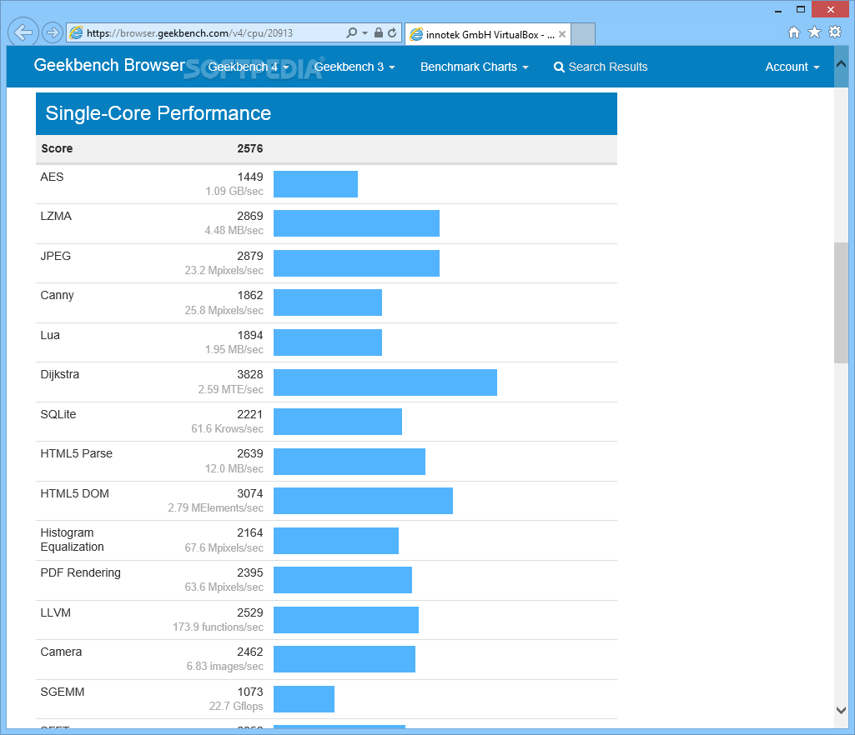This screenshot has height=735, width=855.
Task: Click the SGEMM score bar
Action: click(304, 699)
